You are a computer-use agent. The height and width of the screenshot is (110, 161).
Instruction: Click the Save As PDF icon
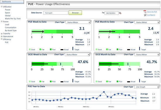[145, 11]
